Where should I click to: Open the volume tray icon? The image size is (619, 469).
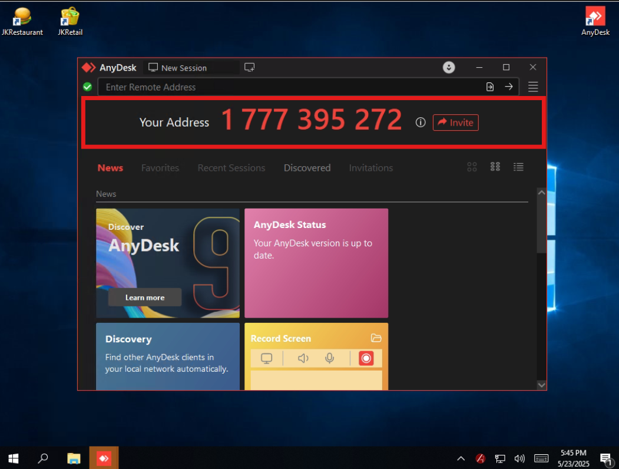(519, 458)
